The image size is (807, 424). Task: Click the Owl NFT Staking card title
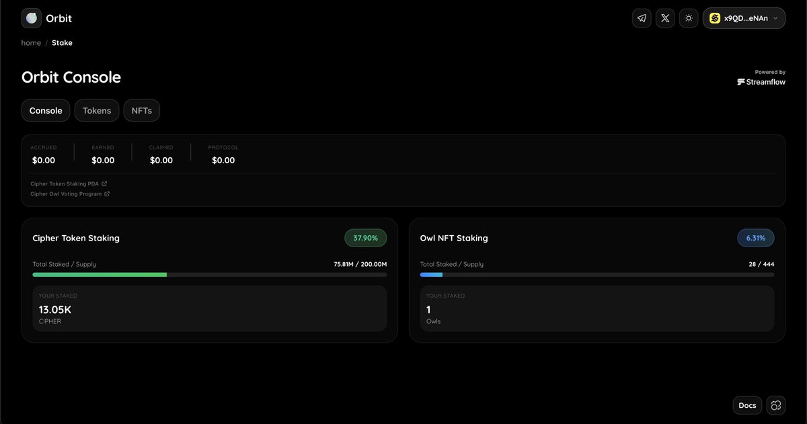[x=454, y=238]
